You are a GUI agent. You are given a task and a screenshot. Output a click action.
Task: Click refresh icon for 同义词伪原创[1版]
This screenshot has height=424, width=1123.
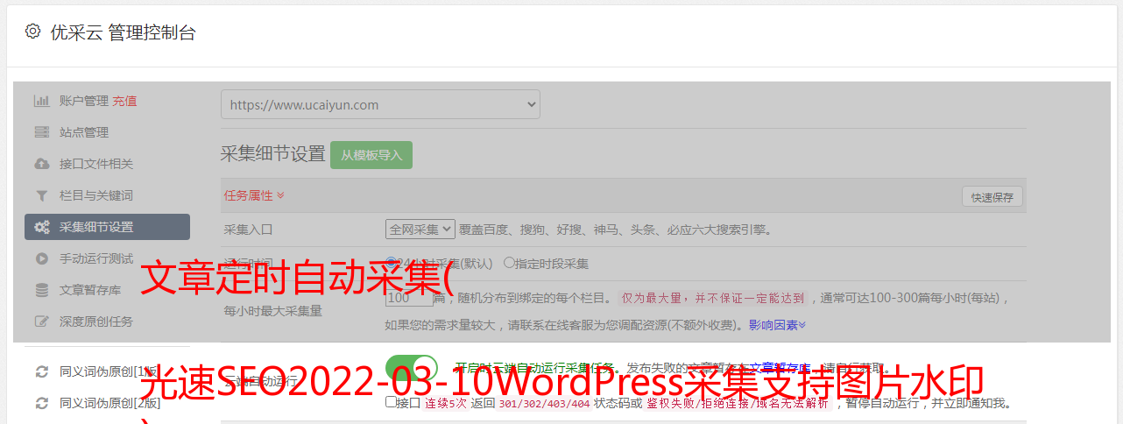(41, 371)
